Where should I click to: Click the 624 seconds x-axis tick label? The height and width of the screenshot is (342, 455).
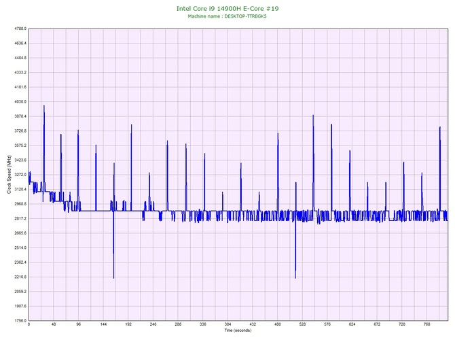point(352,324)
